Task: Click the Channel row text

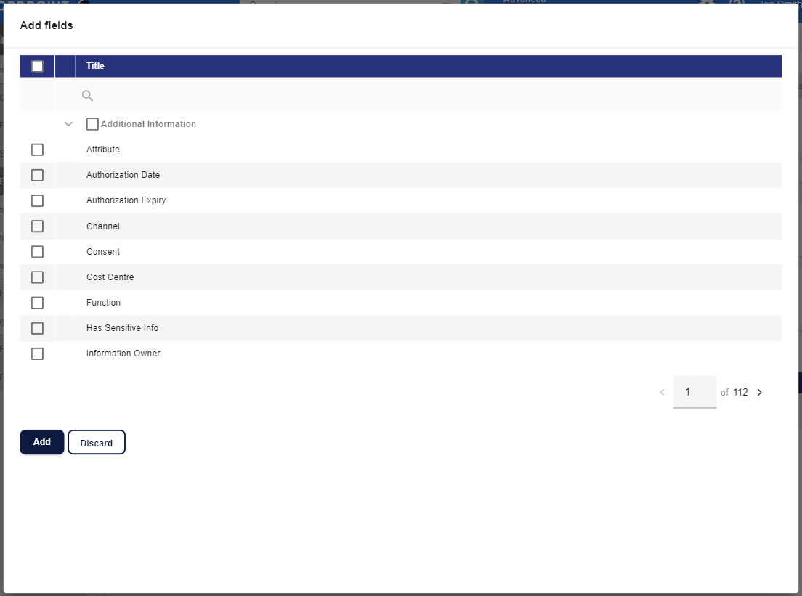Action: click(103, 226)
